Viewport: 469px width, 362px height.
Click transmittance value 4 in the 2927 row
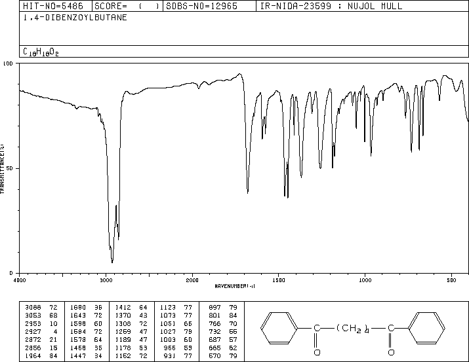coord(55,331)
